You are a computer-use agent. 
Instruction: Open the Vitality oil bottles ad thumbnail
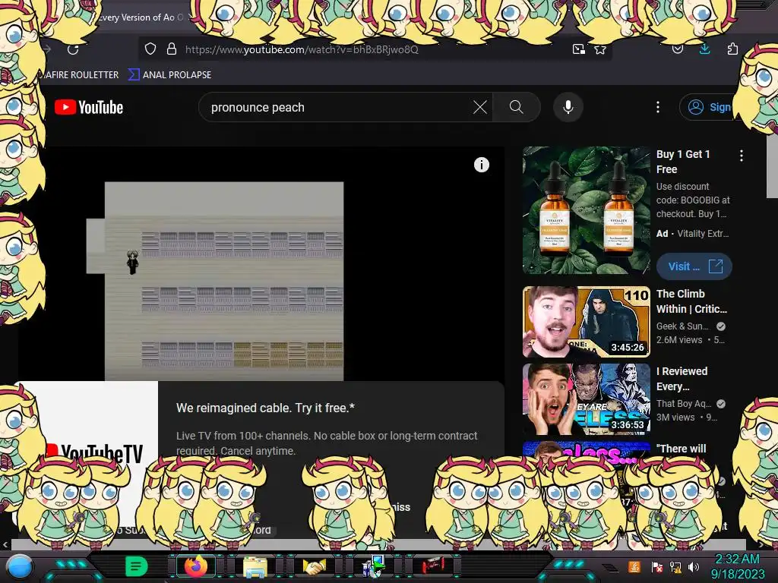(586, 210)
